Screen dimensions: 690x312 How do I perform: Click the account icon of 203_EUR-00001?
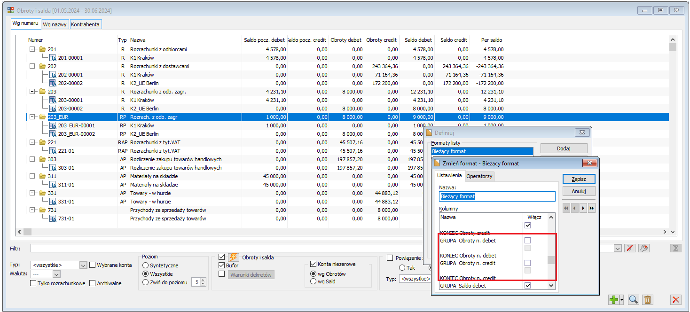pyautogui.click(x=53, y=125)
